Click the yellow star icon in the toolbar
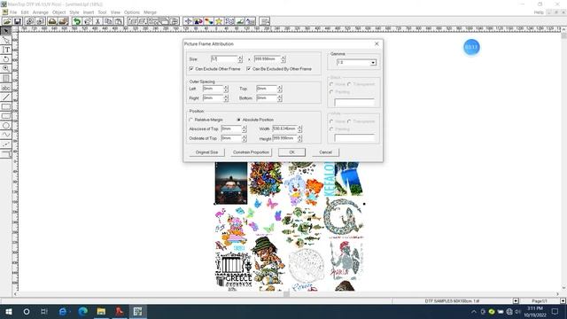This screenshot has height=319, width=567. click(x=219, y=21)
